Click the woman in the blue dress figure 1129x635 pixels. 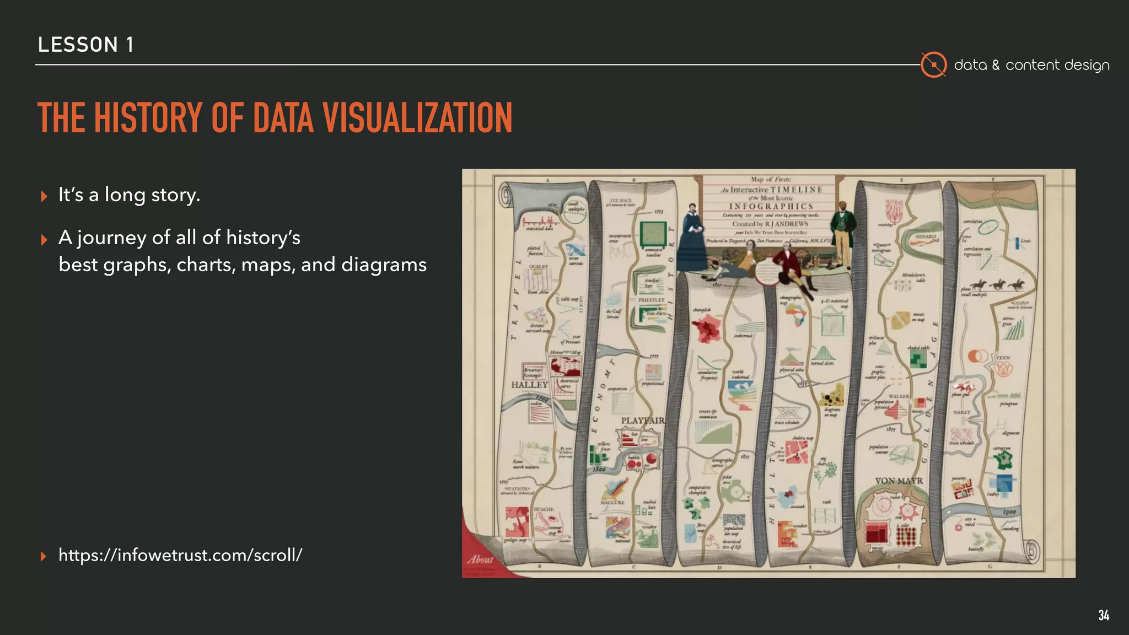[691, 237]
